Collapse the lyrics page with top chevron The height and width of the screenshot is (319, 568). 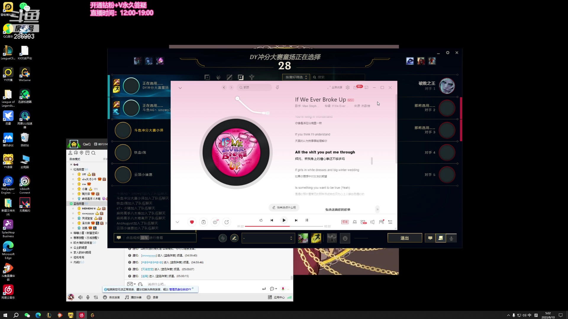[180, 88]
